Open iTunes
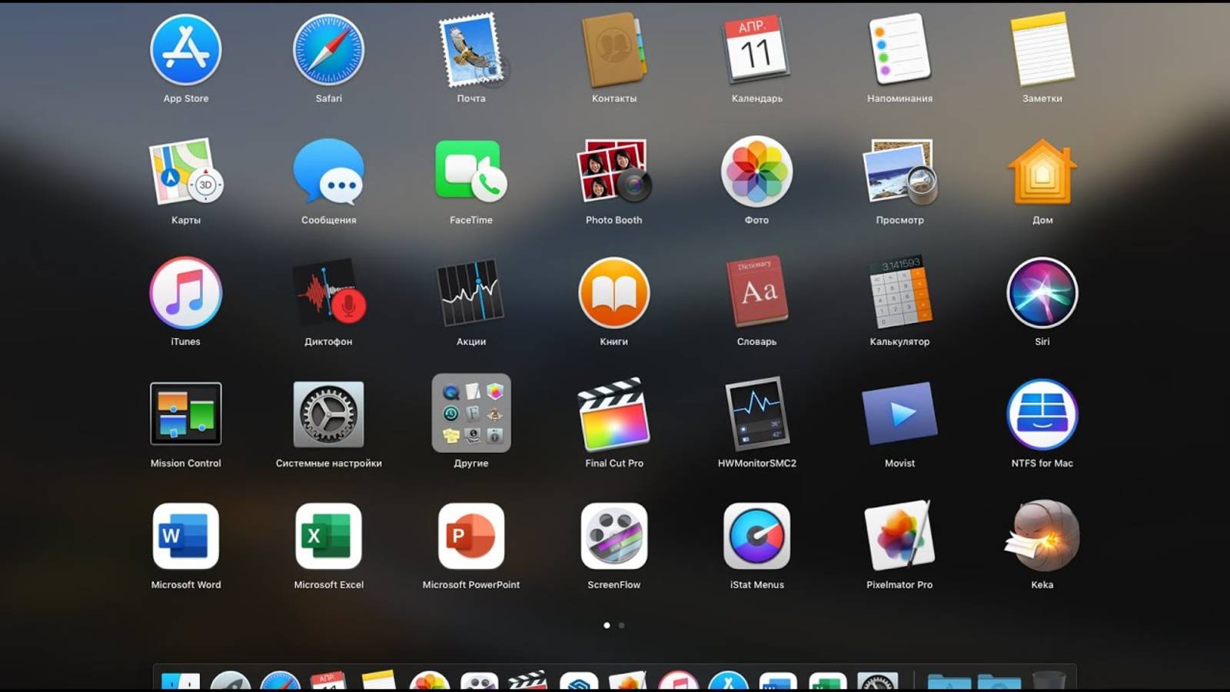Image resolution: width=1230 pixels, height=692 pixels. point(185,294)
